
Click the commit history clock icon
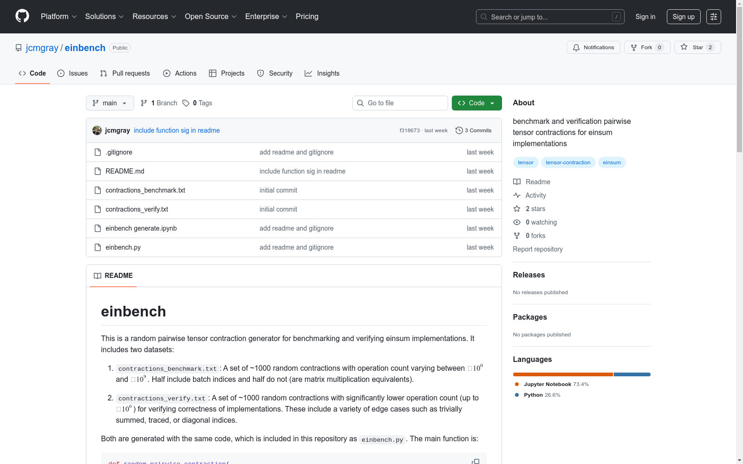[x=459, y=130]
